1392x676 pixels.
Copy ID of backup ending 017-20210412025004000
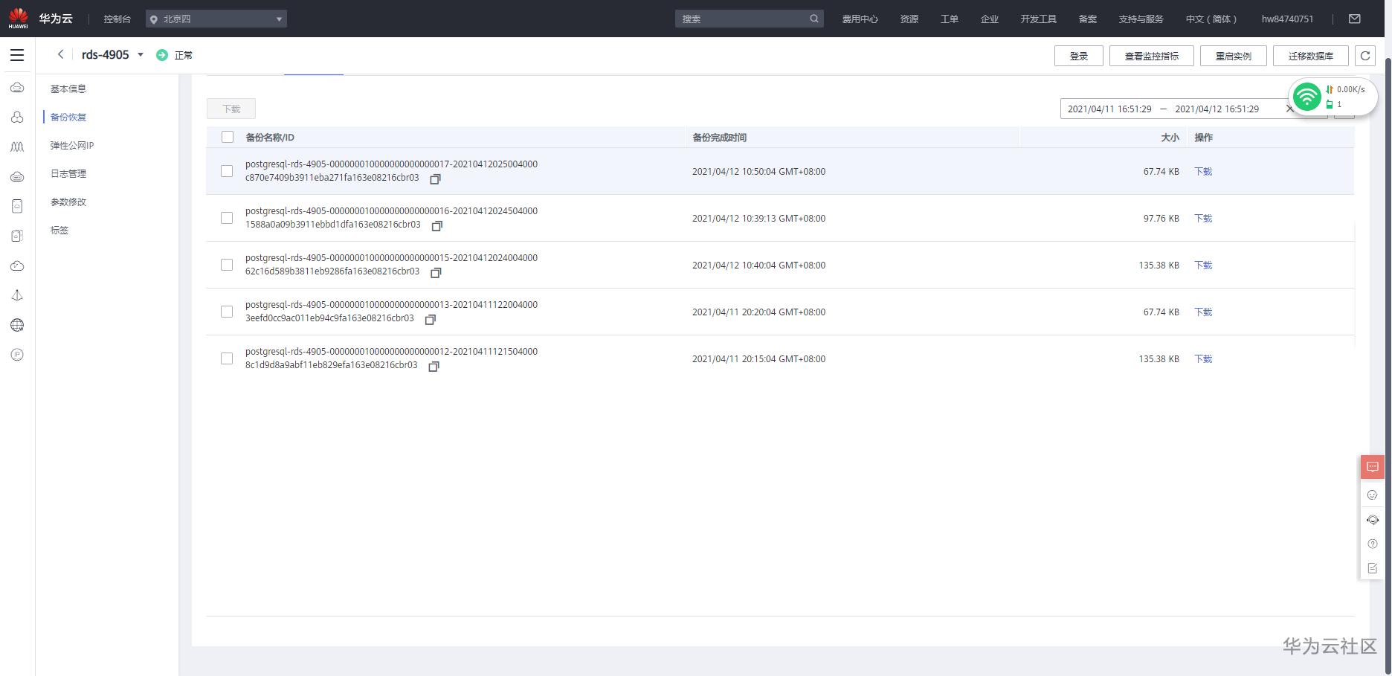(436, 179)
